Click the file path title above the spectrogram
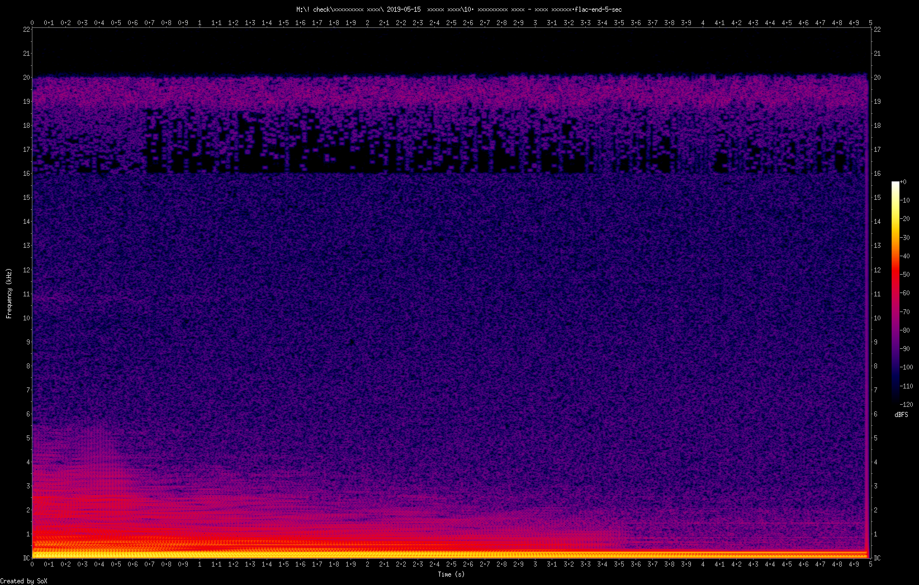Screen dimensions: 919x585 pyautogui.click(x=459, y=9)
